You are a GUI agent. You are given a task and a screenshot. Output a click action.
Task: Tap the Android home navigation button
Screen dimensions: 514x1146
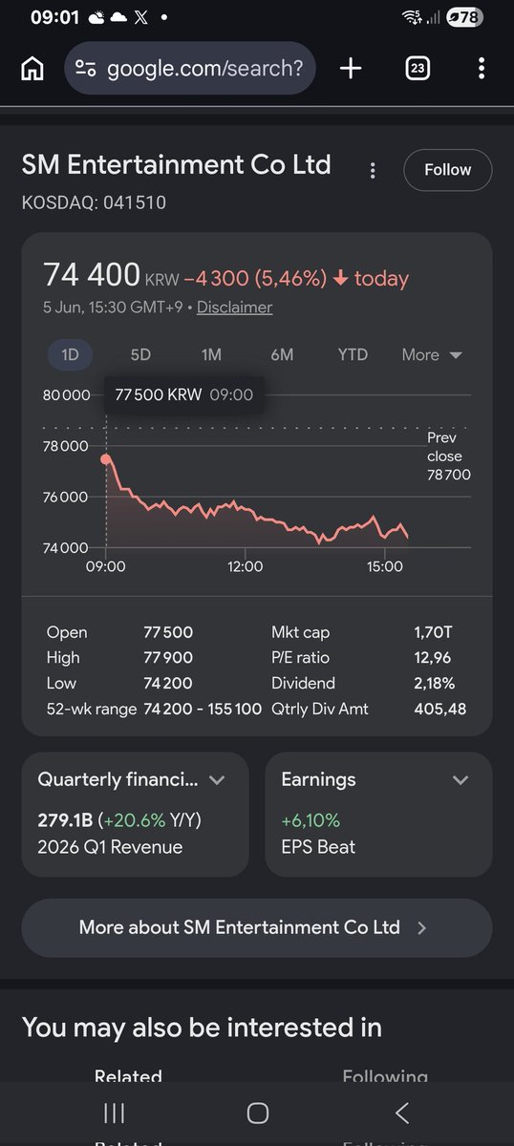click(x=257, y=1113)
